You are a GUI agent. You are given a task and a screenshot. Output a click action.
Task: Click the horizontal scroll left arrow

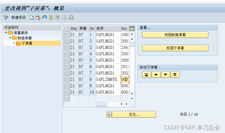point(122,104)
